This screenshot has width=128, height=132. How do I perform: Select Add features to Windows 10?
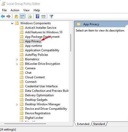click(44, 32)
